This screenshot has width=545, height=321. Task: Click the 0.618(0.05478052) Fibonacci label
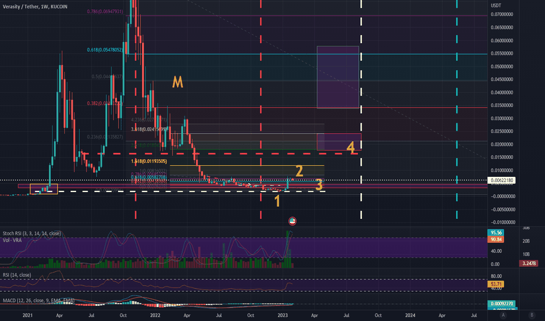pyautogui.click(x=105, y=50)
